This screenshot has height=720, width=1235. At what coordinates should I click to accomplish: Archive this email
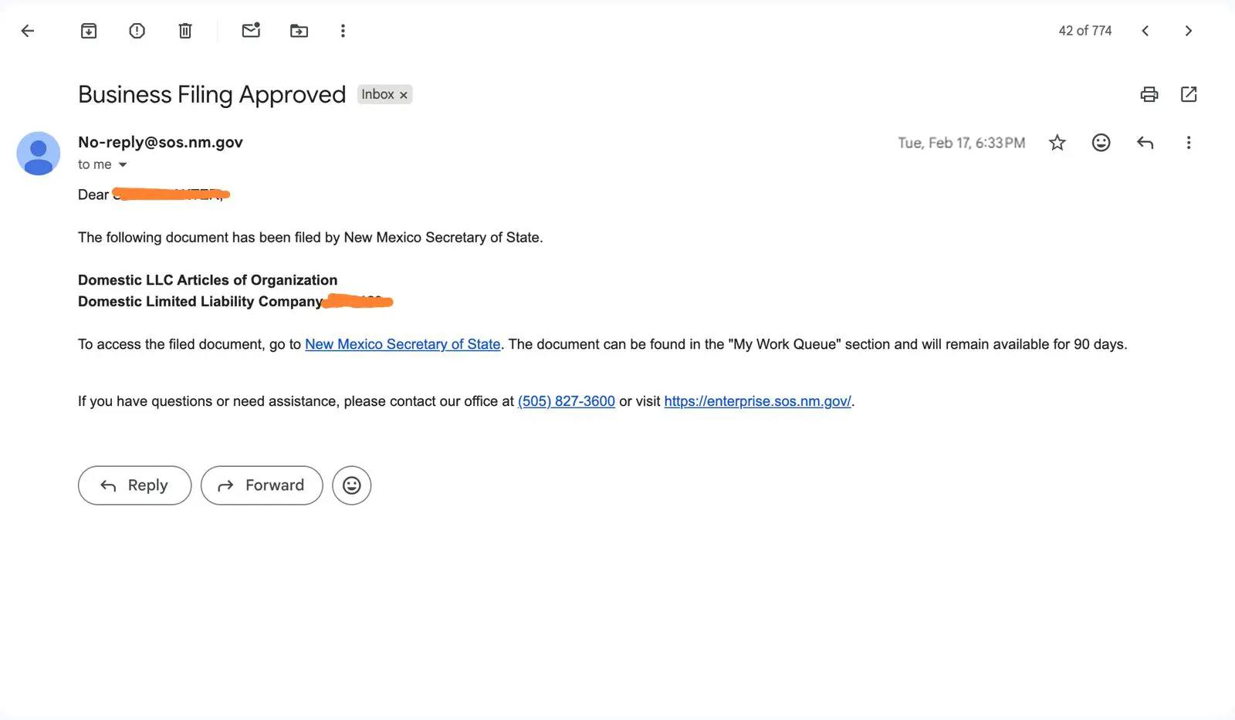tap(89, 31)
